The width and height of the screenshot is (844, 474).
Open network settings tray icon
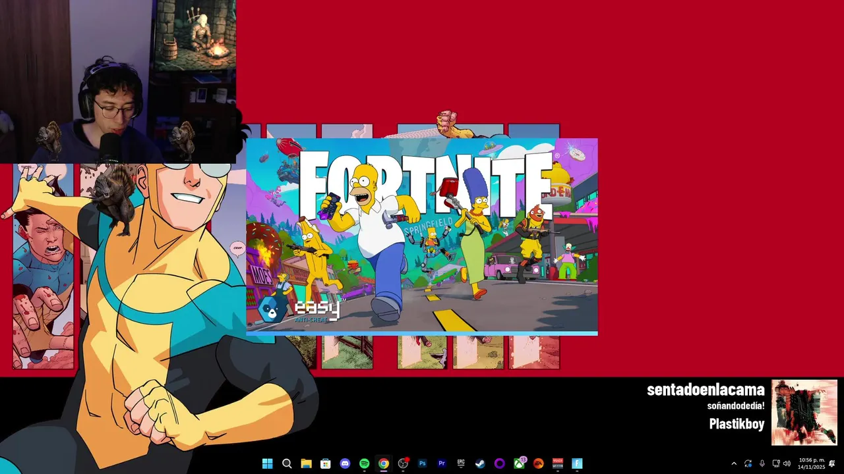tap(776, 463)
